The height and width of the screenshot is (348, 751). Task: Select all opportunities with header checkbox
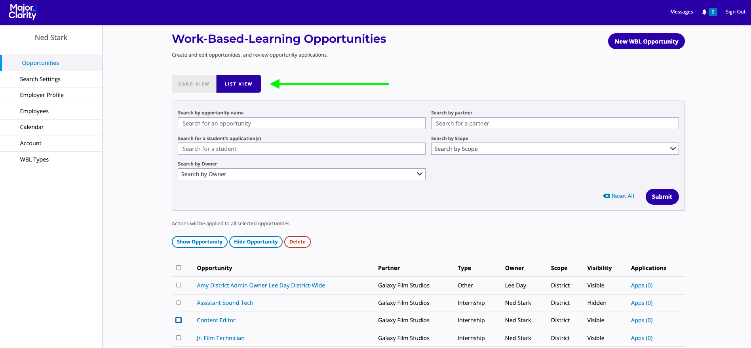[179, 268]
